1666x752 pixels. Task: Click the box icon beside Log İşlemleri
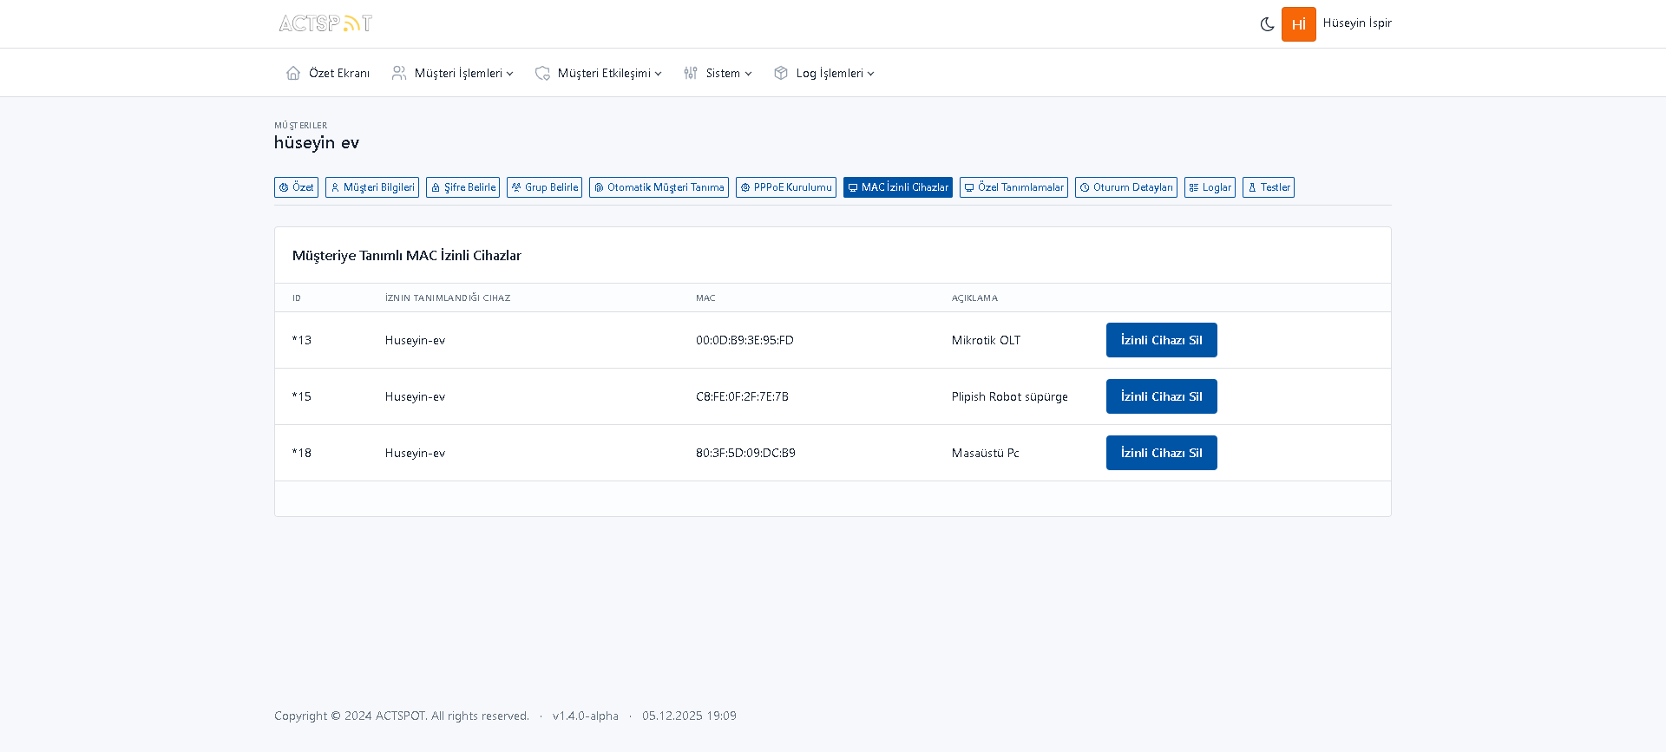click(x=781, y=73)
